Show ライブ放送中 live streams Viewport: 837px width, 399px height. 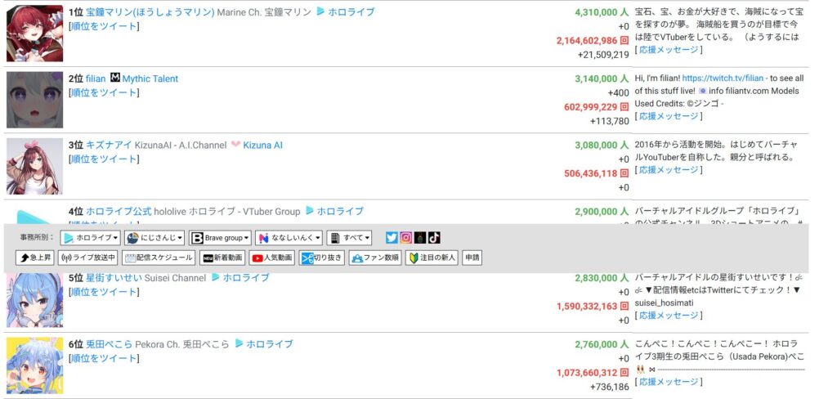tap(89, 258)
